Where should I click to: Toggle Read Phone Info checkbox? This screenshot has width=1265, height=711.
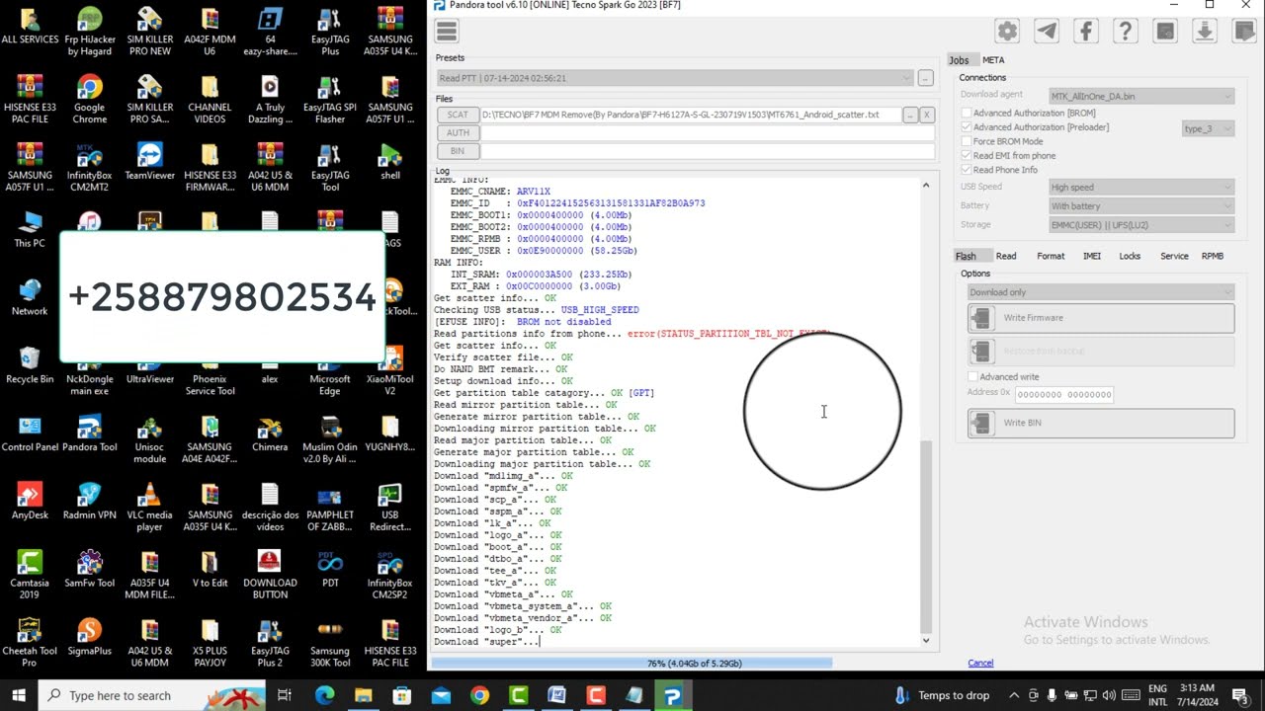pos(967,170)
